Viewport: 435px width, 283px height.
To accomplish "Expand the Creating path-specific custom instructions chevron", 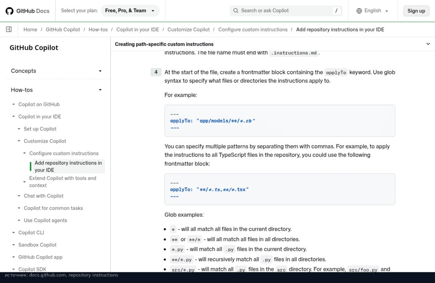I will 428,44.
